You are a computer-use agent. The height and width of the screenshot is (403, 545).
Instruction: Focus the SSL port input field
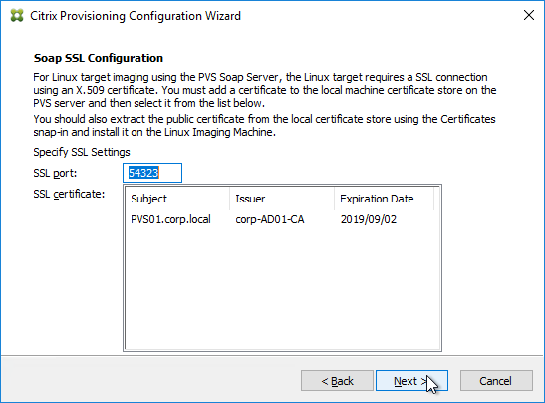[x=152, y=173]
